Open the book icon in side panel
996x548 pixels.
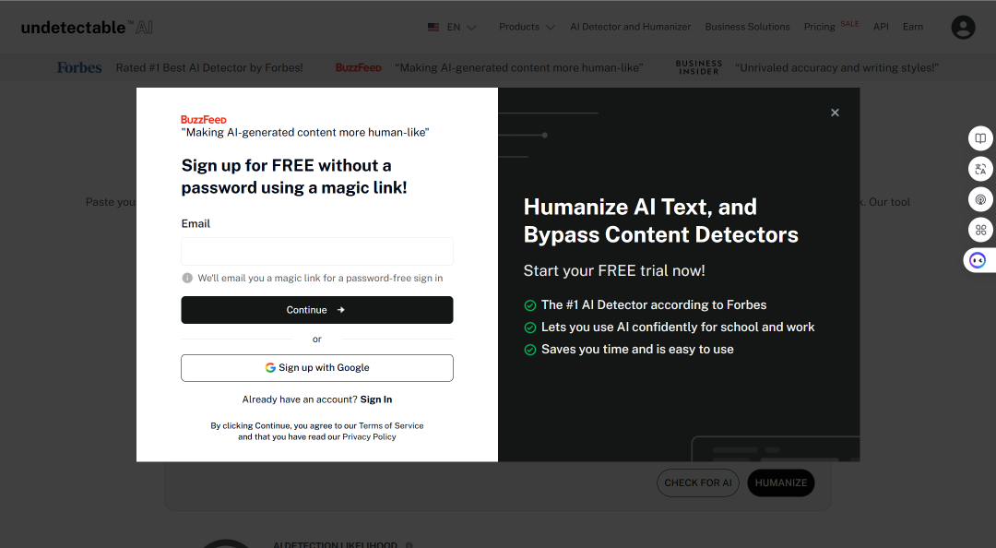[980, 138]
